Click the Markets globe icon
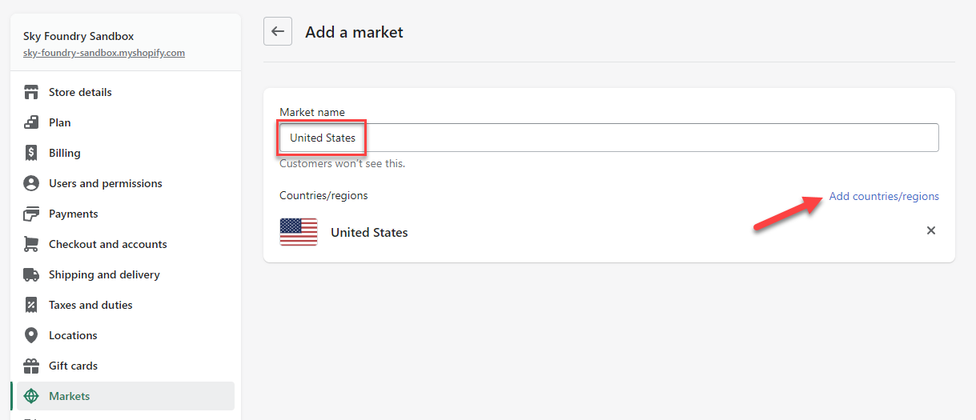 point(31,396)
